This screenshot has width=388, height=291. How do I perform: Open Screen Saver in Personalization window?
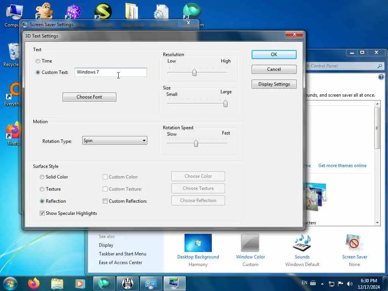[x=355, y=250]
